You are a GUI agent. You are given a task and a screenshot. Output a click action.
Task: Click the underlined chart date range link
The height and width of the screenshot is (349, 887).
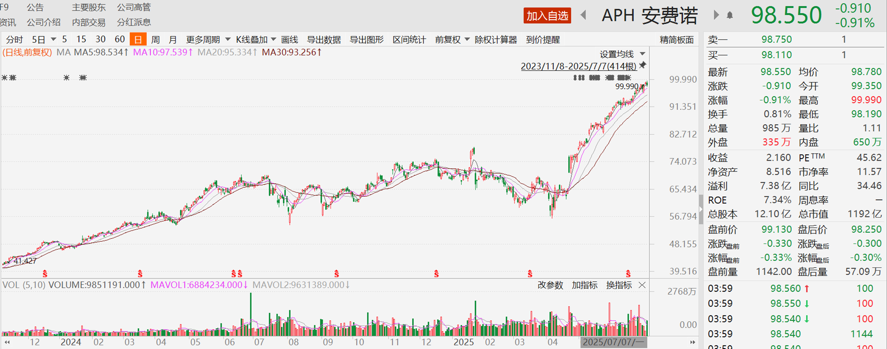point(578,66)
